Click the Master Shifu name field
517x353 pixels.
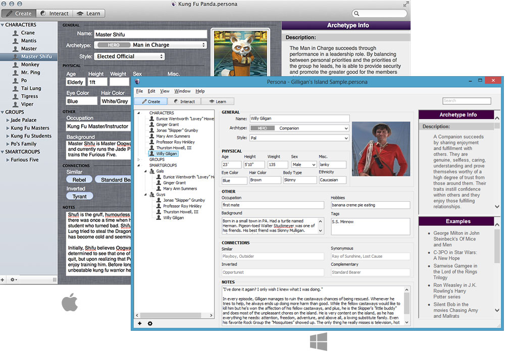[x=150, y=35]
